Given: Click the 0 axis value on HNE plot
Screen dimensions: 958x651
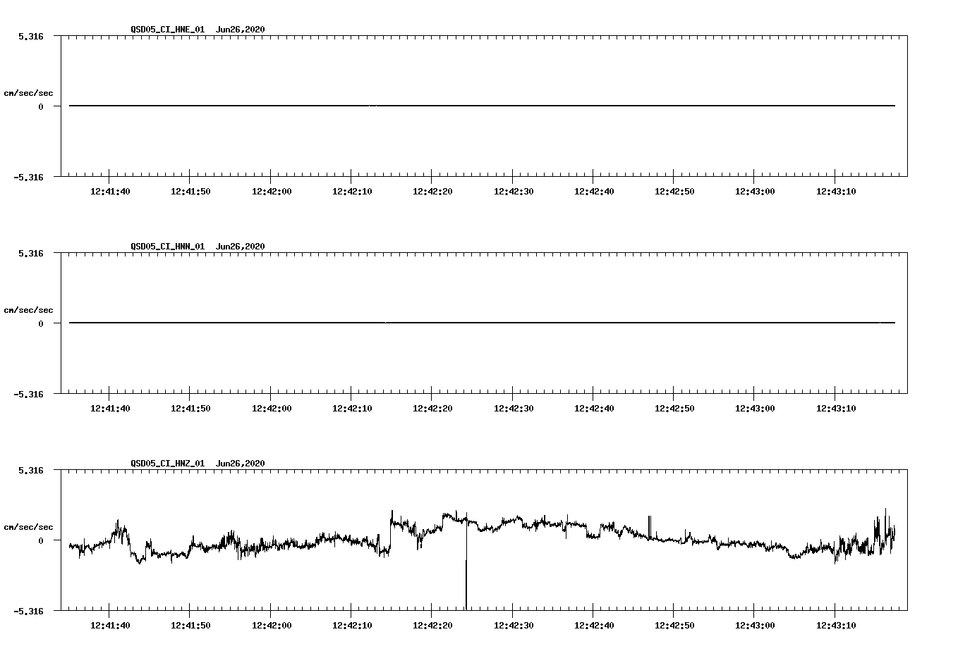Looking at the screenshot, I should [x=41, y=106].
